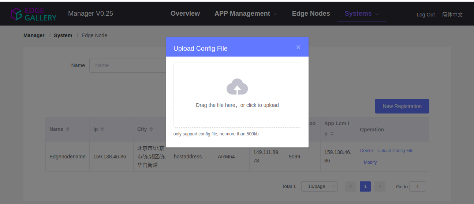This screenshot has height=204, width=474.
Task: Click the cloud upload icon
Action: pos(237,87)
